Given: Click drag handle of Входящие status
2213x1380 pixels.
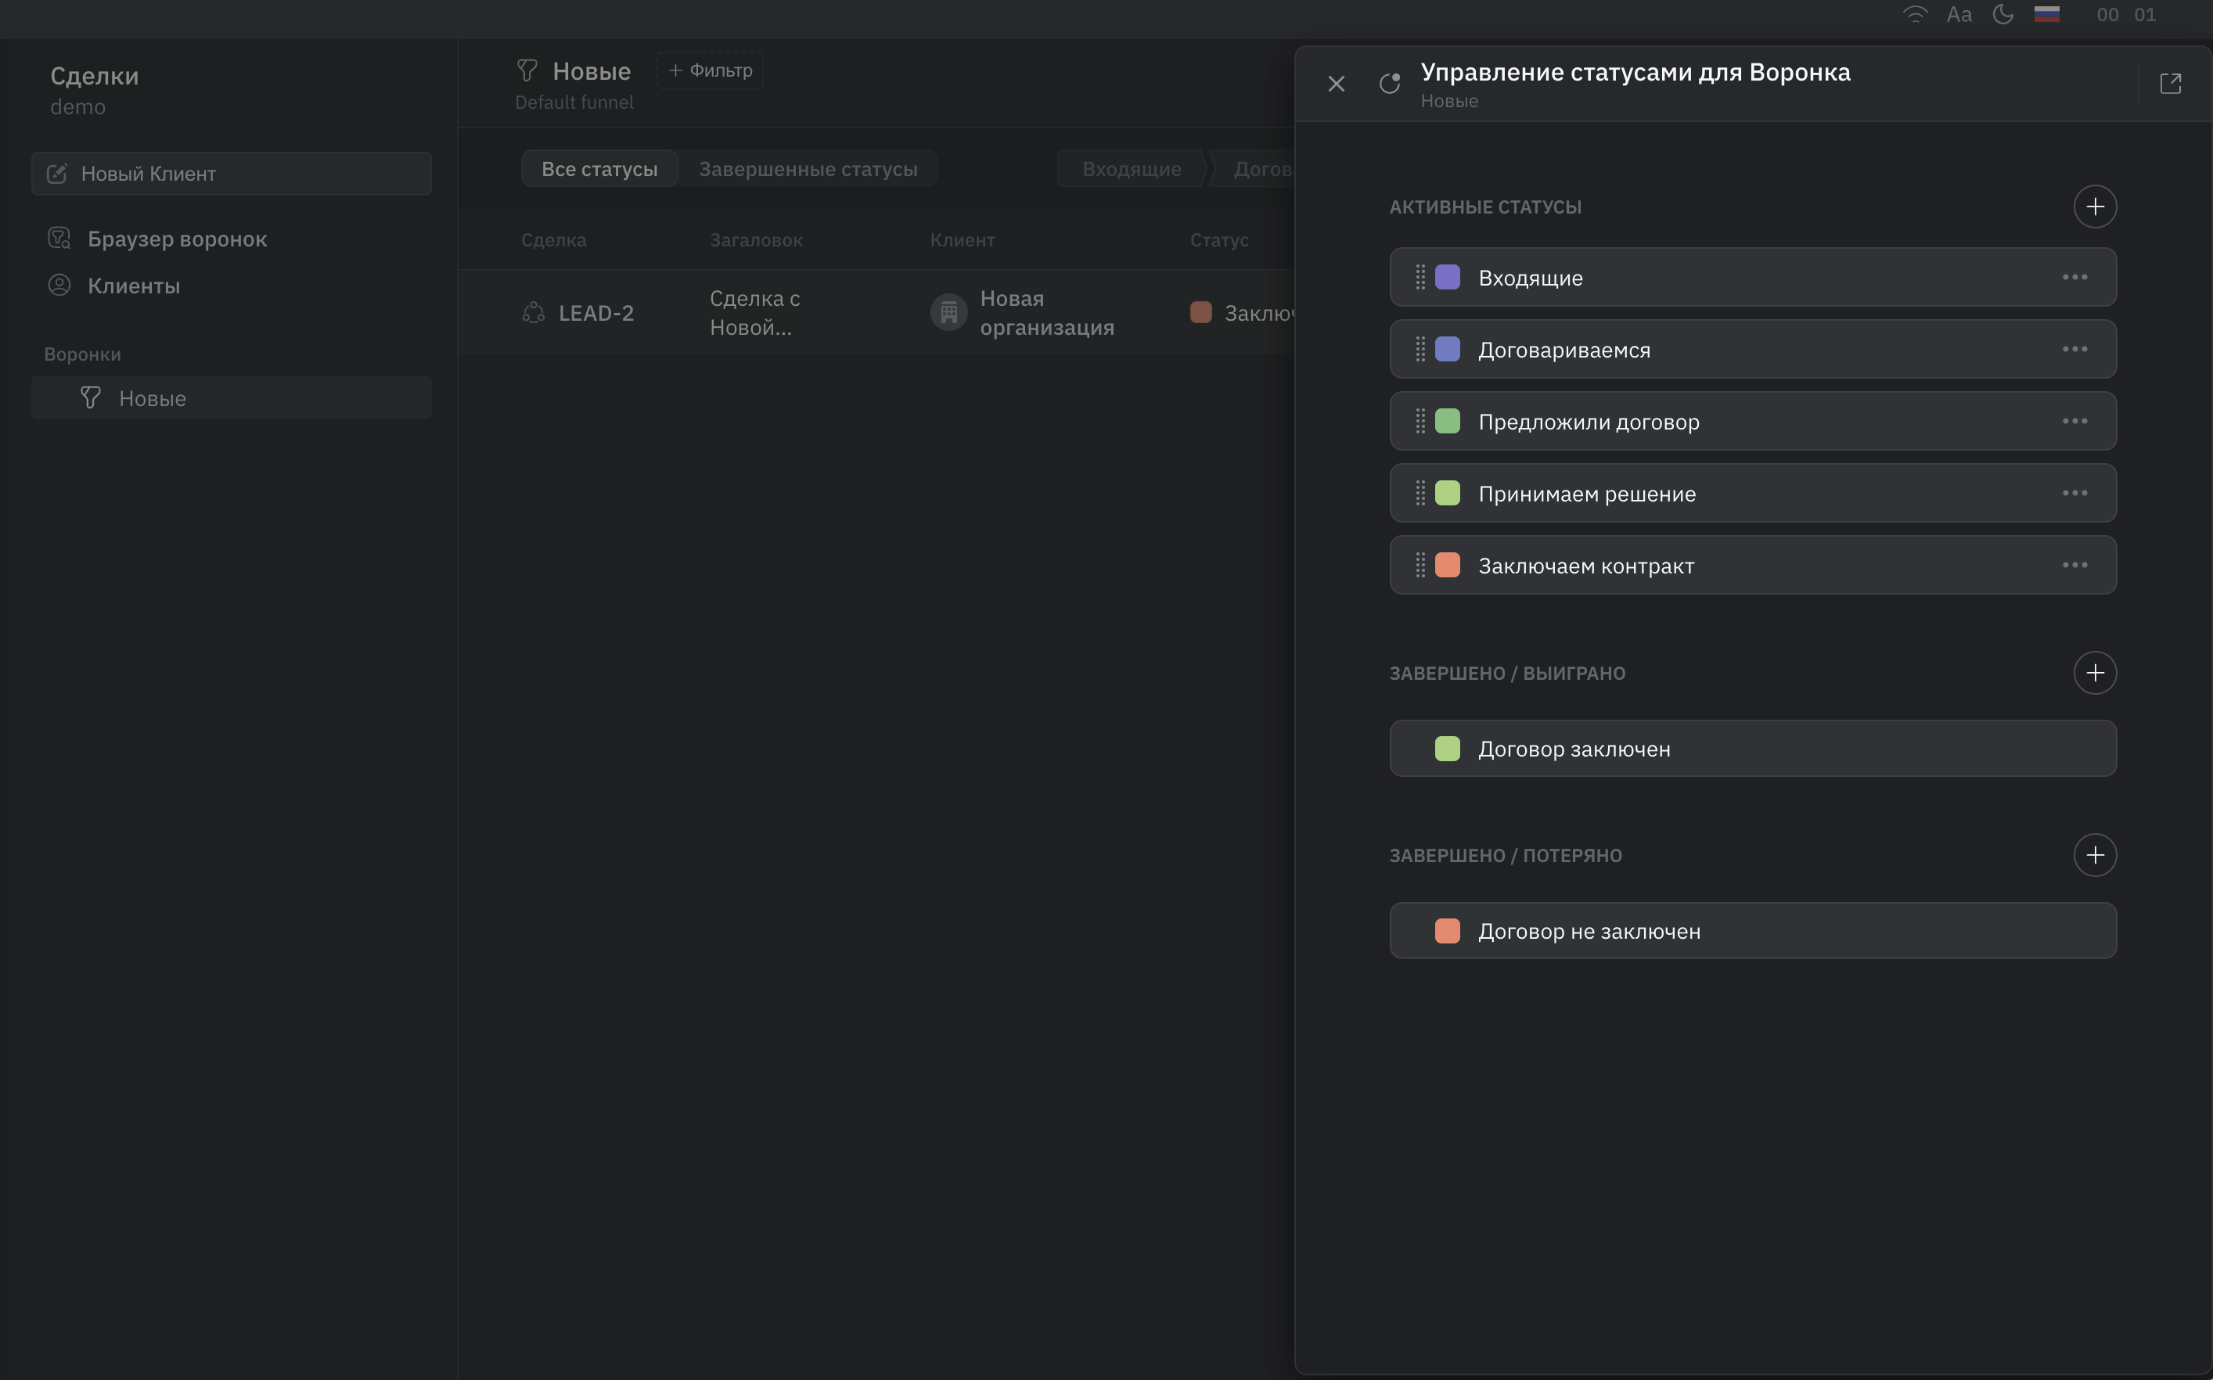Looking at the screenshot, I should pos(1420,277).
